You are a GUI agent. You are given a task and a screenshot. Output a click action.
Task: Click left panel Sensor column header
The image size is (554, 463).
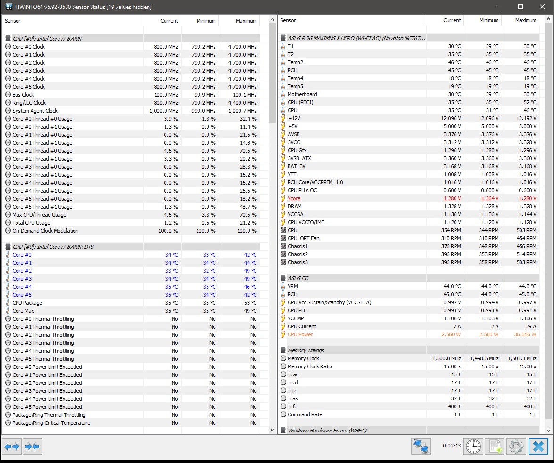pos(73,21)
